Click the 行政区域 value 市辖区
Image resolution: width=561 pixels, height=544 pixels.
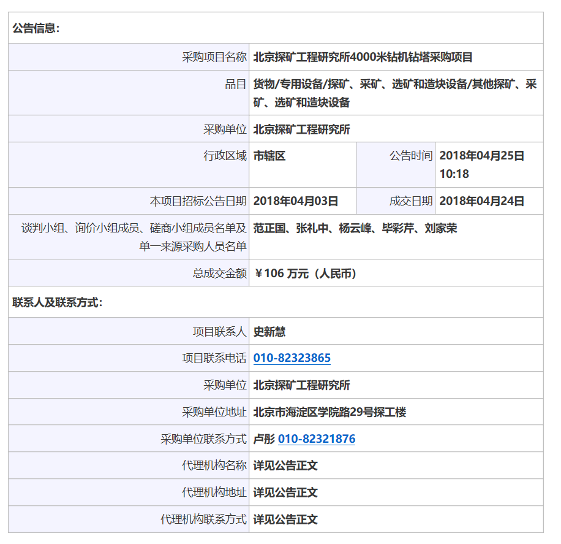269,156
